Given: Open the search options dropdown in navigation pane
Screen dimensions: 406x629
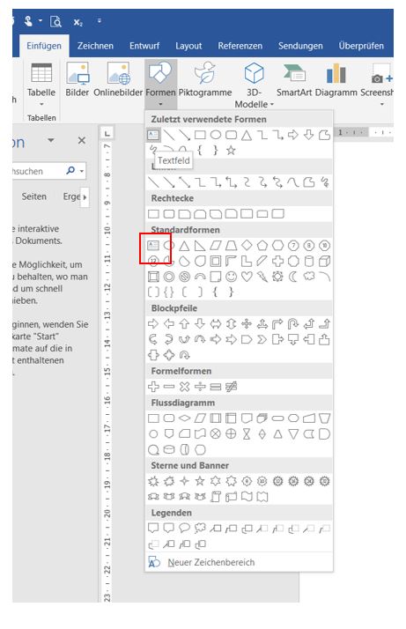Looking at the screenshot, I should pos(82,171).
